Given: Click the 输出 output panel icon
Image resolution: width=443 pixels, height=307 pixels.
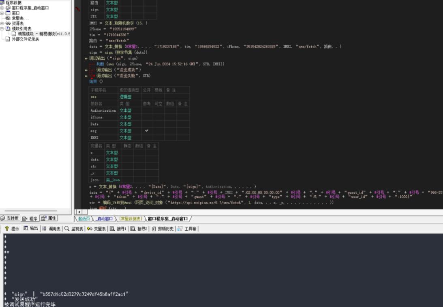Looking at the screenshot, I should tap(26, 228).
